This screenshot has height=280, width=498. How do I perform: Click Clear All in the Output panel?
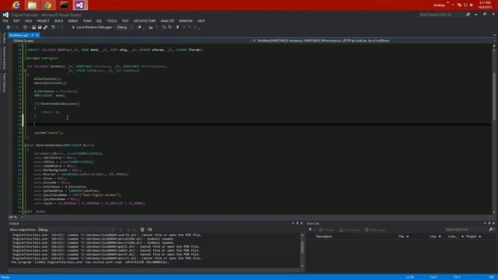tap(142, 229)
